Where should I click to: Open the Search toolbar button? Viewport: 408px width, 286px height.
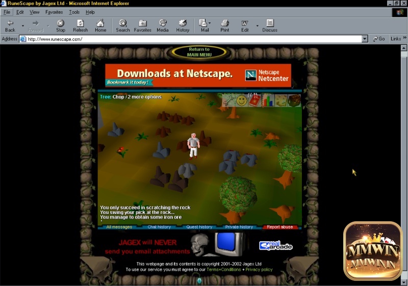123,26
